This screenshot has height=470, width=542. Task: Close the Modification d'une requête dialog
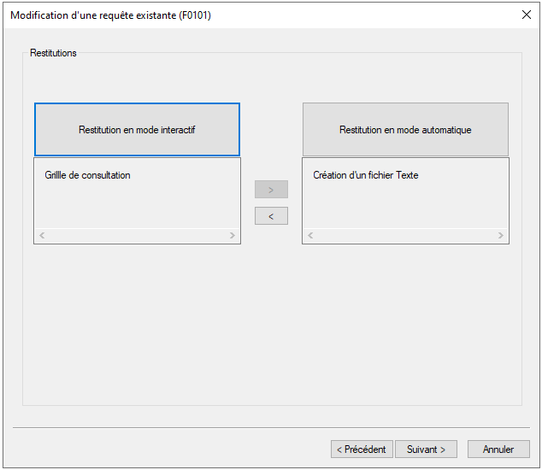[526, 15]
